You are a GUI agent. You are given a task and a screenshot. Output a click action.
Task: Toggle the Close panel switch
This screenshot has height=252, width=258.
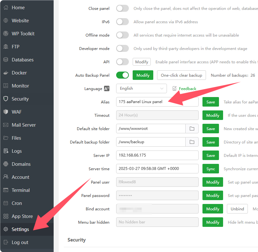(122, 8)
